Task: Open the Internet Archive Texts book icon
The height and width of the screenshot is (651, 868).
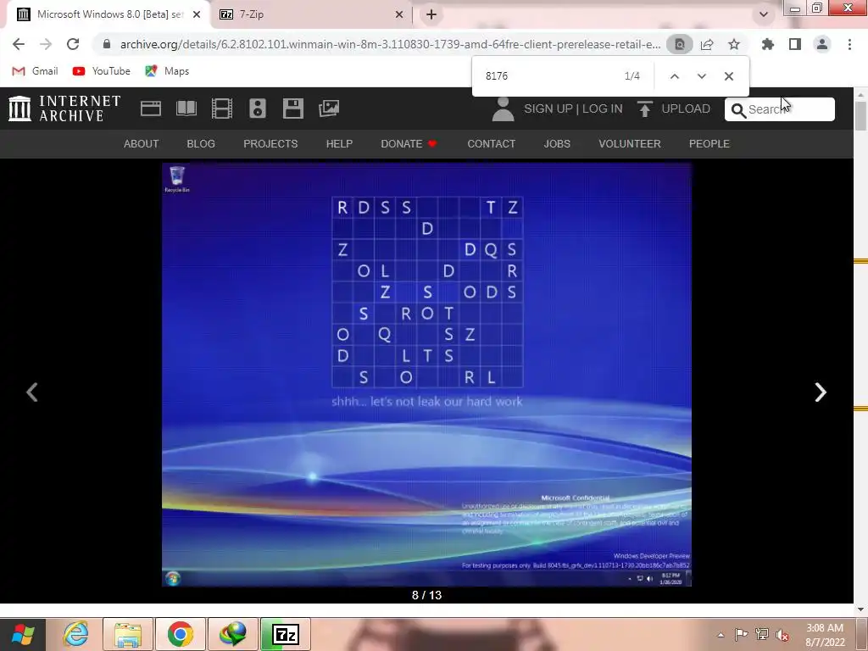Action: coord(186,108)
